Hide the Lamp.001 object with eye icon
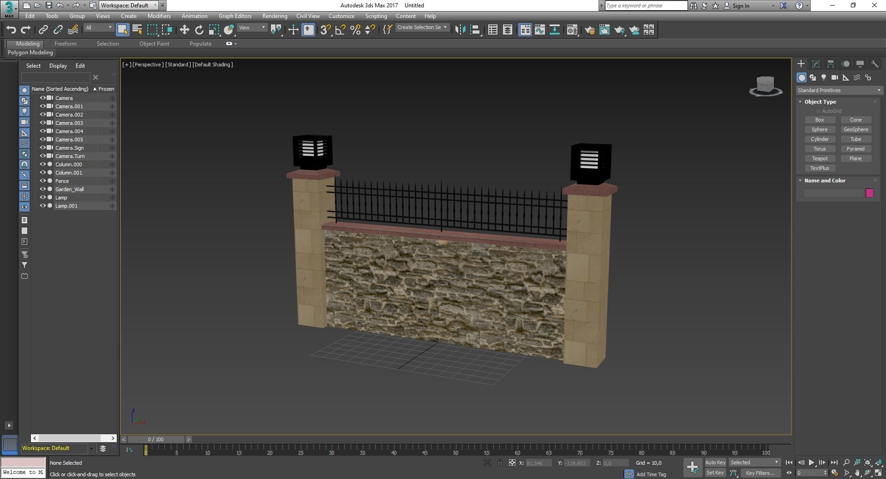This screenshot has width=886, height=479. 43,206
